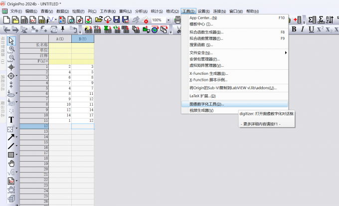
Task: Click the new image window icon
Action: pyautogui.click(x=88, y=20)
